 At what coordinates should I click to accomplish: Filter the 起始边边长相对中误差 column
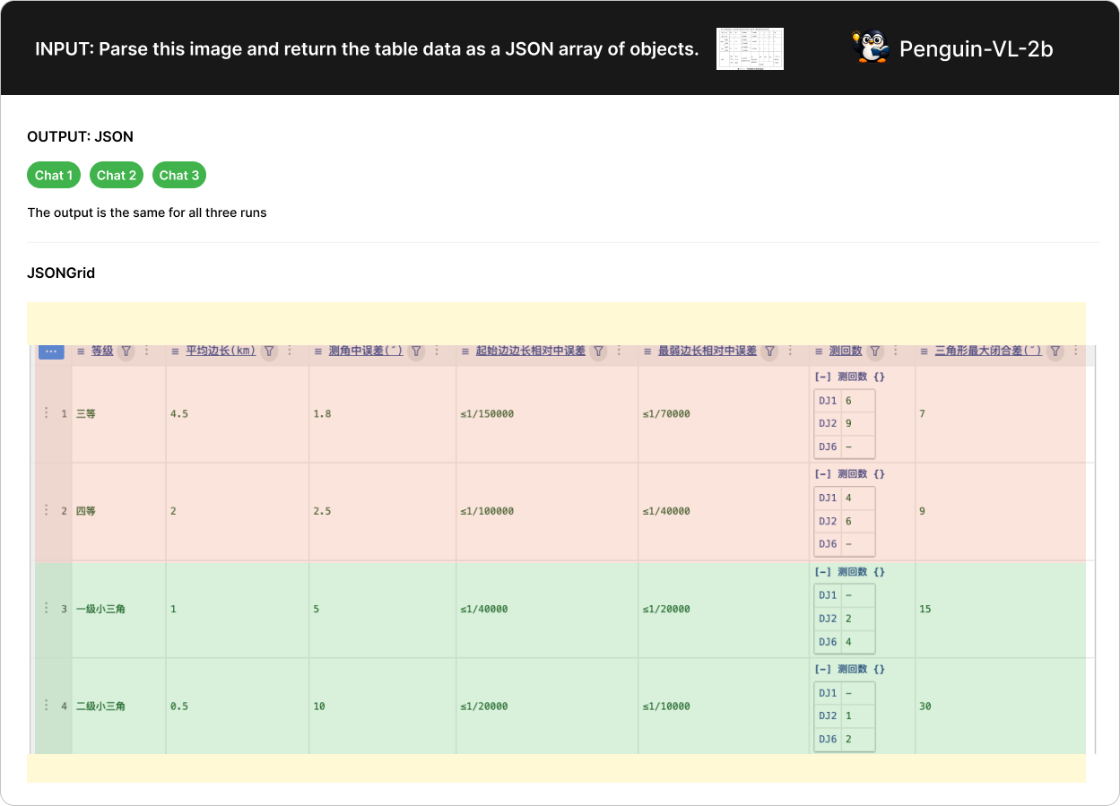(x=598, y=351)
